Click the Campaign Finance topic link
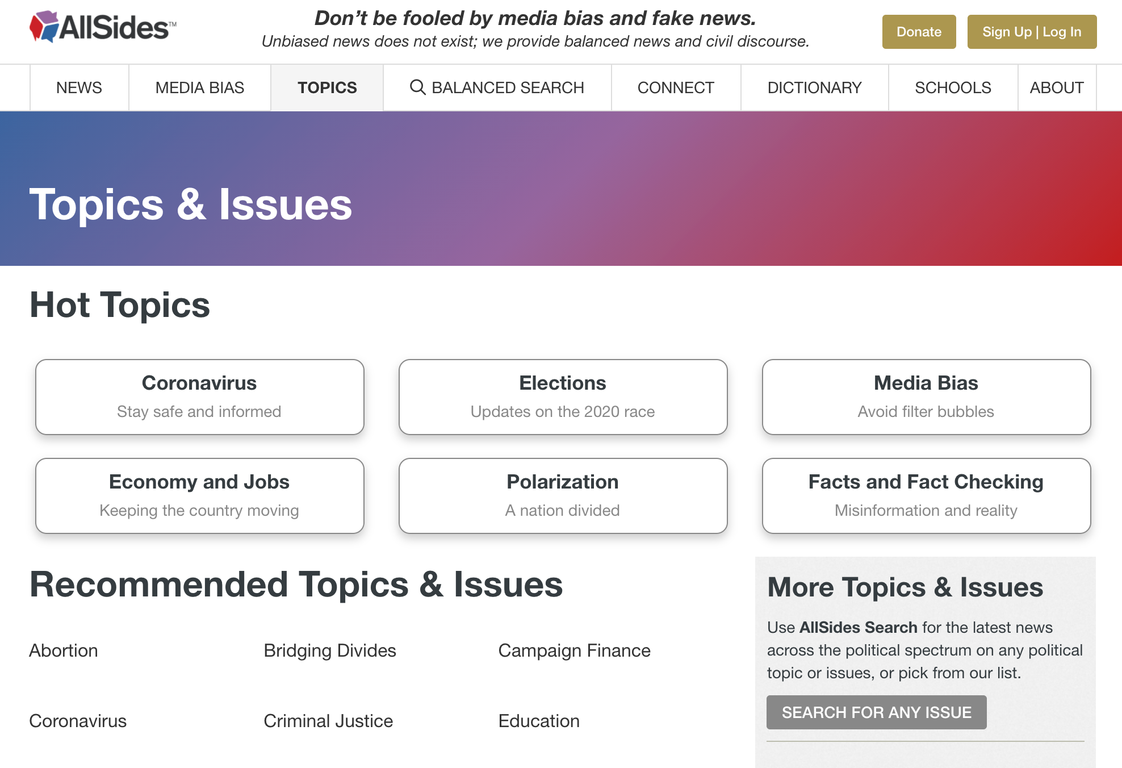 tap(574, 650)
